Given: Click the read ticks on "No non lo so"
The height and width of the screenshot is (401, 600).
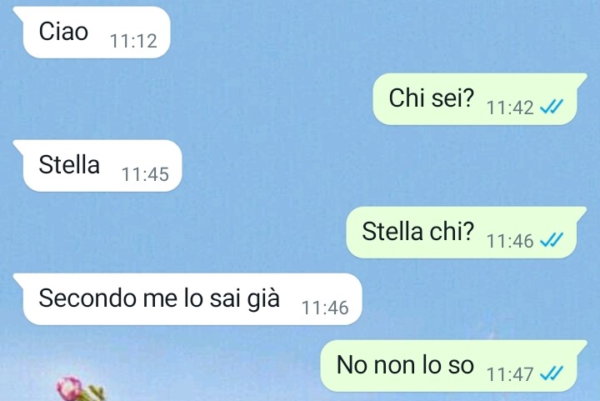Looking at the screenshot, I should tap(552, 373).
